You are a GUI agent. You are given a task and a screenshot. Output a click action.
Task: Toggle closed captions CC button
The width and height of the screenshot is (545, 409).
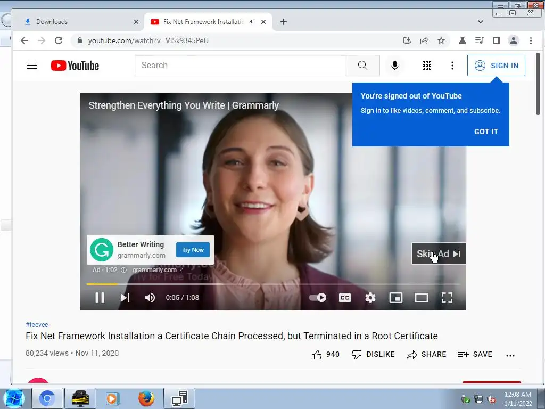tap(345, 298)
